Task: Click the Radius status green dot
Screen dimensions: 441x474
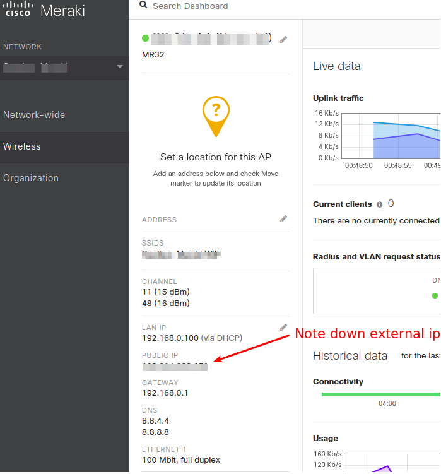Action: click(x=435, y=296)
